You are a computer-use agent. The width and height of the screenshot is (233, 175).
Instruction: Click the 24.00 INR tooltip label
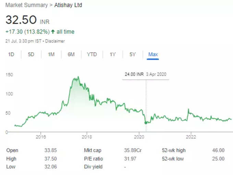pyautogui.click(x=134, y=74)
